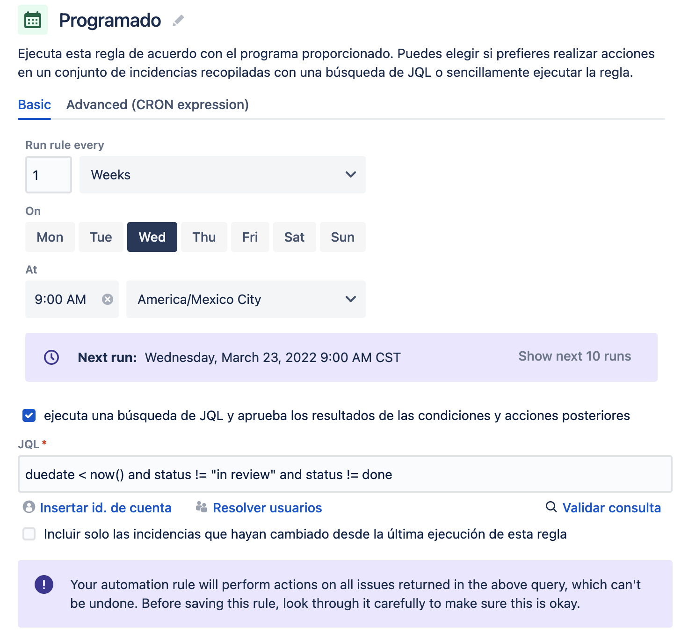Screen dimensions: 681x636
Task: Click the Validar consulta link
Action: pyautogui.click(x=612, y=508)
